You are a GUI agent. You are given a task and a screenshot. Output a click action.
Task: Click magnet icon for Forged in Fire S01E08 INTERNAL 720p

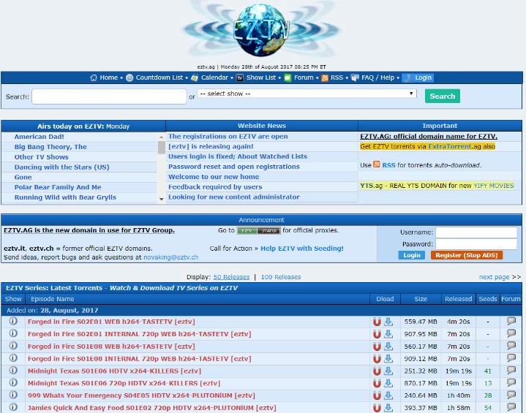click(x=377, y=359)
